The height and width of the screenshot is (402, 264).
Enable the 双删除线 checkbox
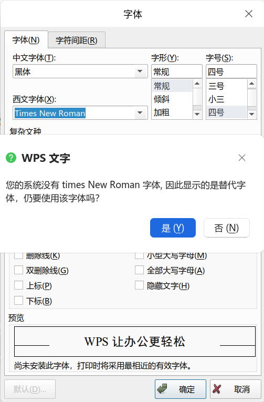18,270
